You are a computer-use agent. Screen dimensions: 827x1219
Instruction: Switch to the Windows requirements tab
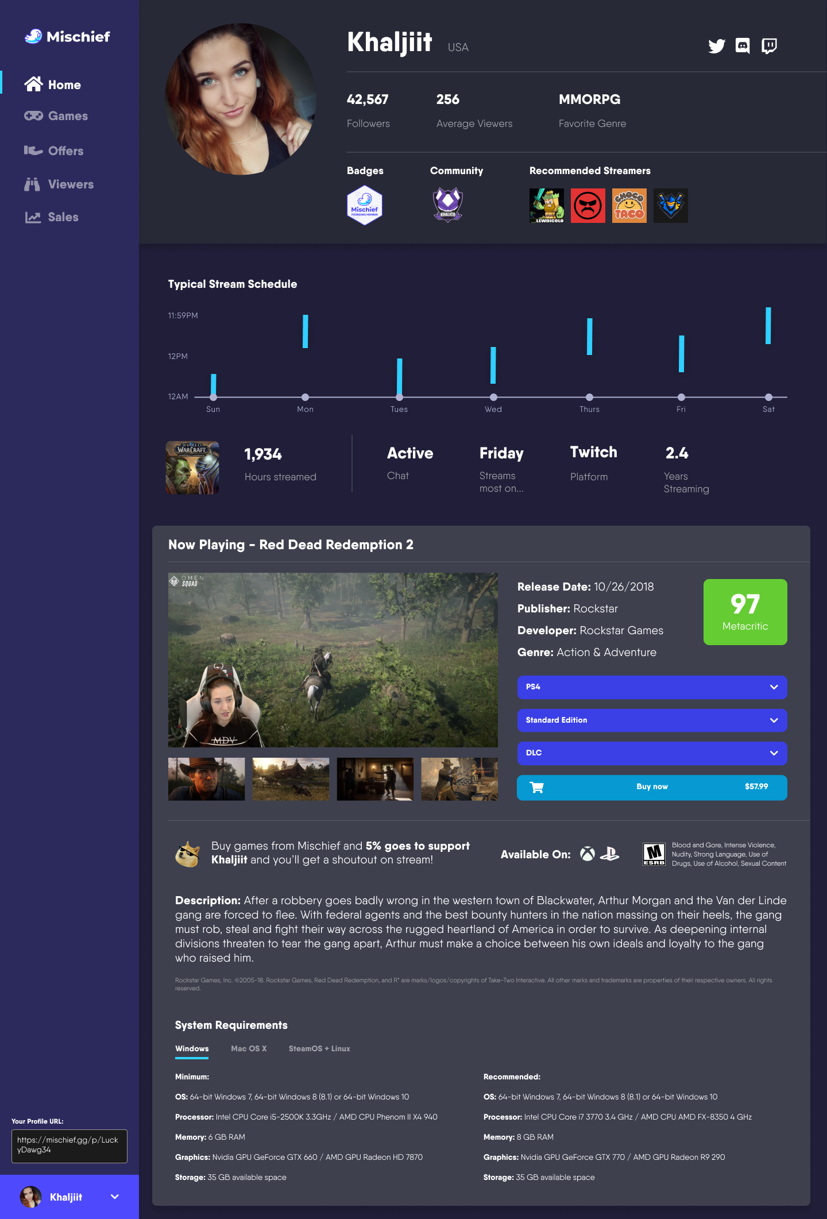coord(192,1049)
